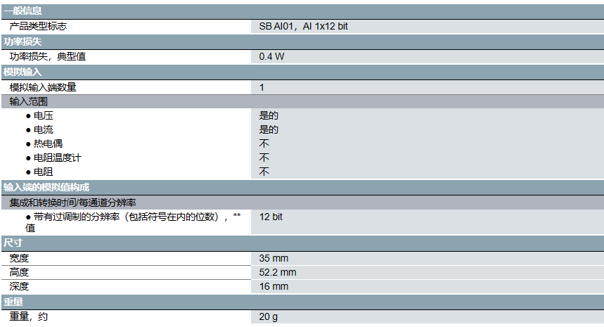Select the 热电偶 bullet item
Viewport: 604px width, 327px height.
coord(48,143)
